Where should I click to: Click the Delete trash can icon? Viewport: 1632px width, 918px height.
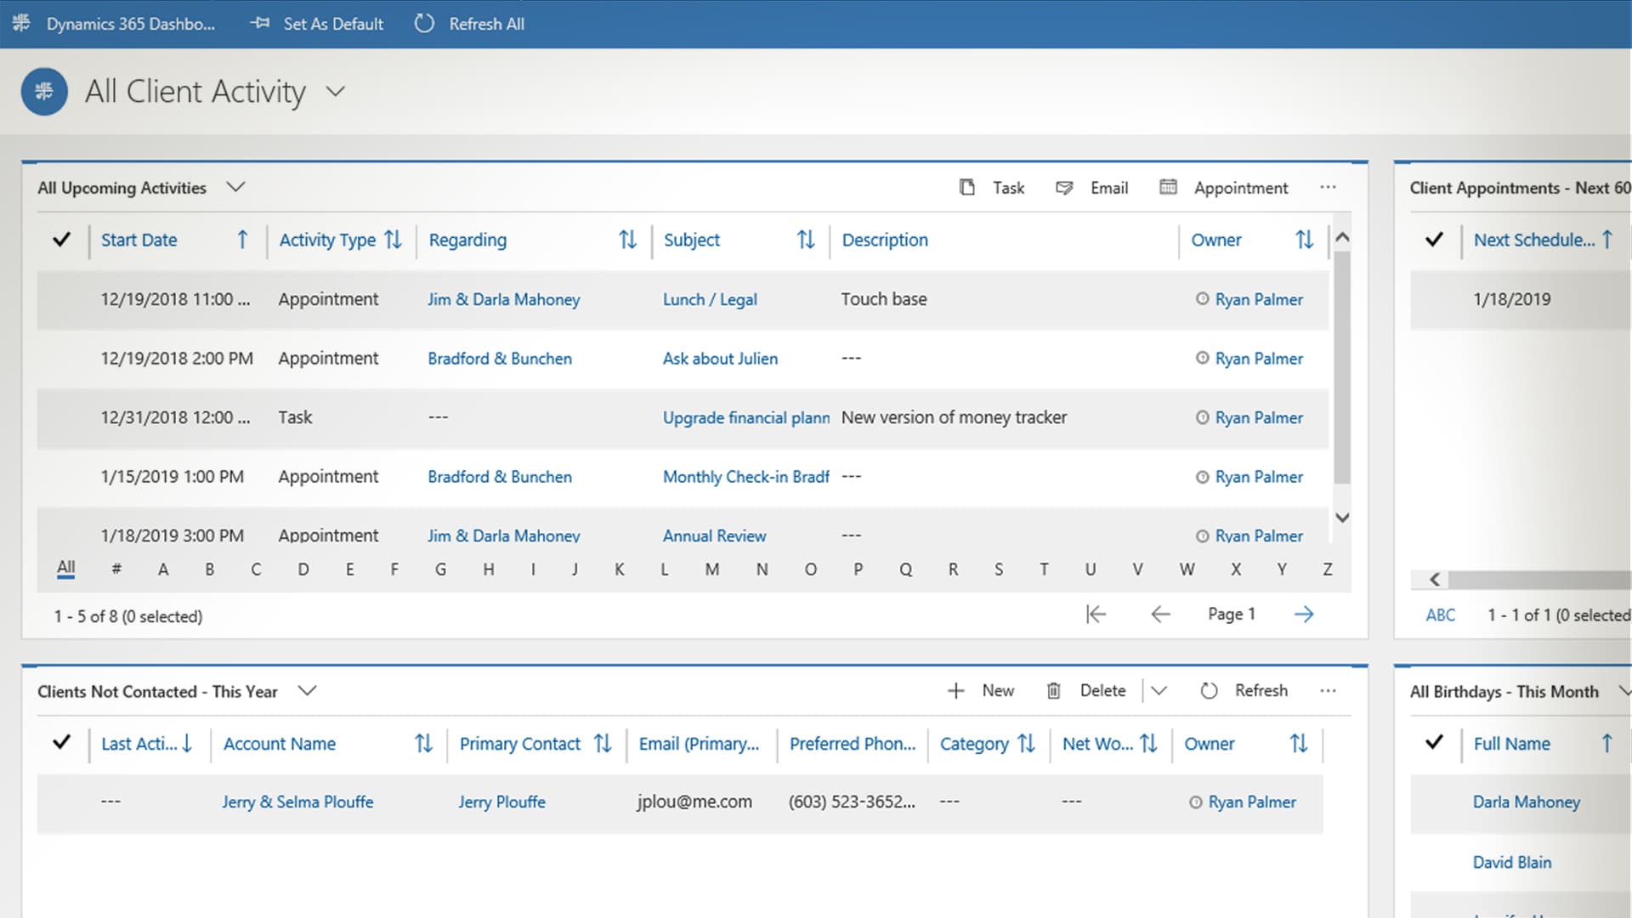point(1053,690)
